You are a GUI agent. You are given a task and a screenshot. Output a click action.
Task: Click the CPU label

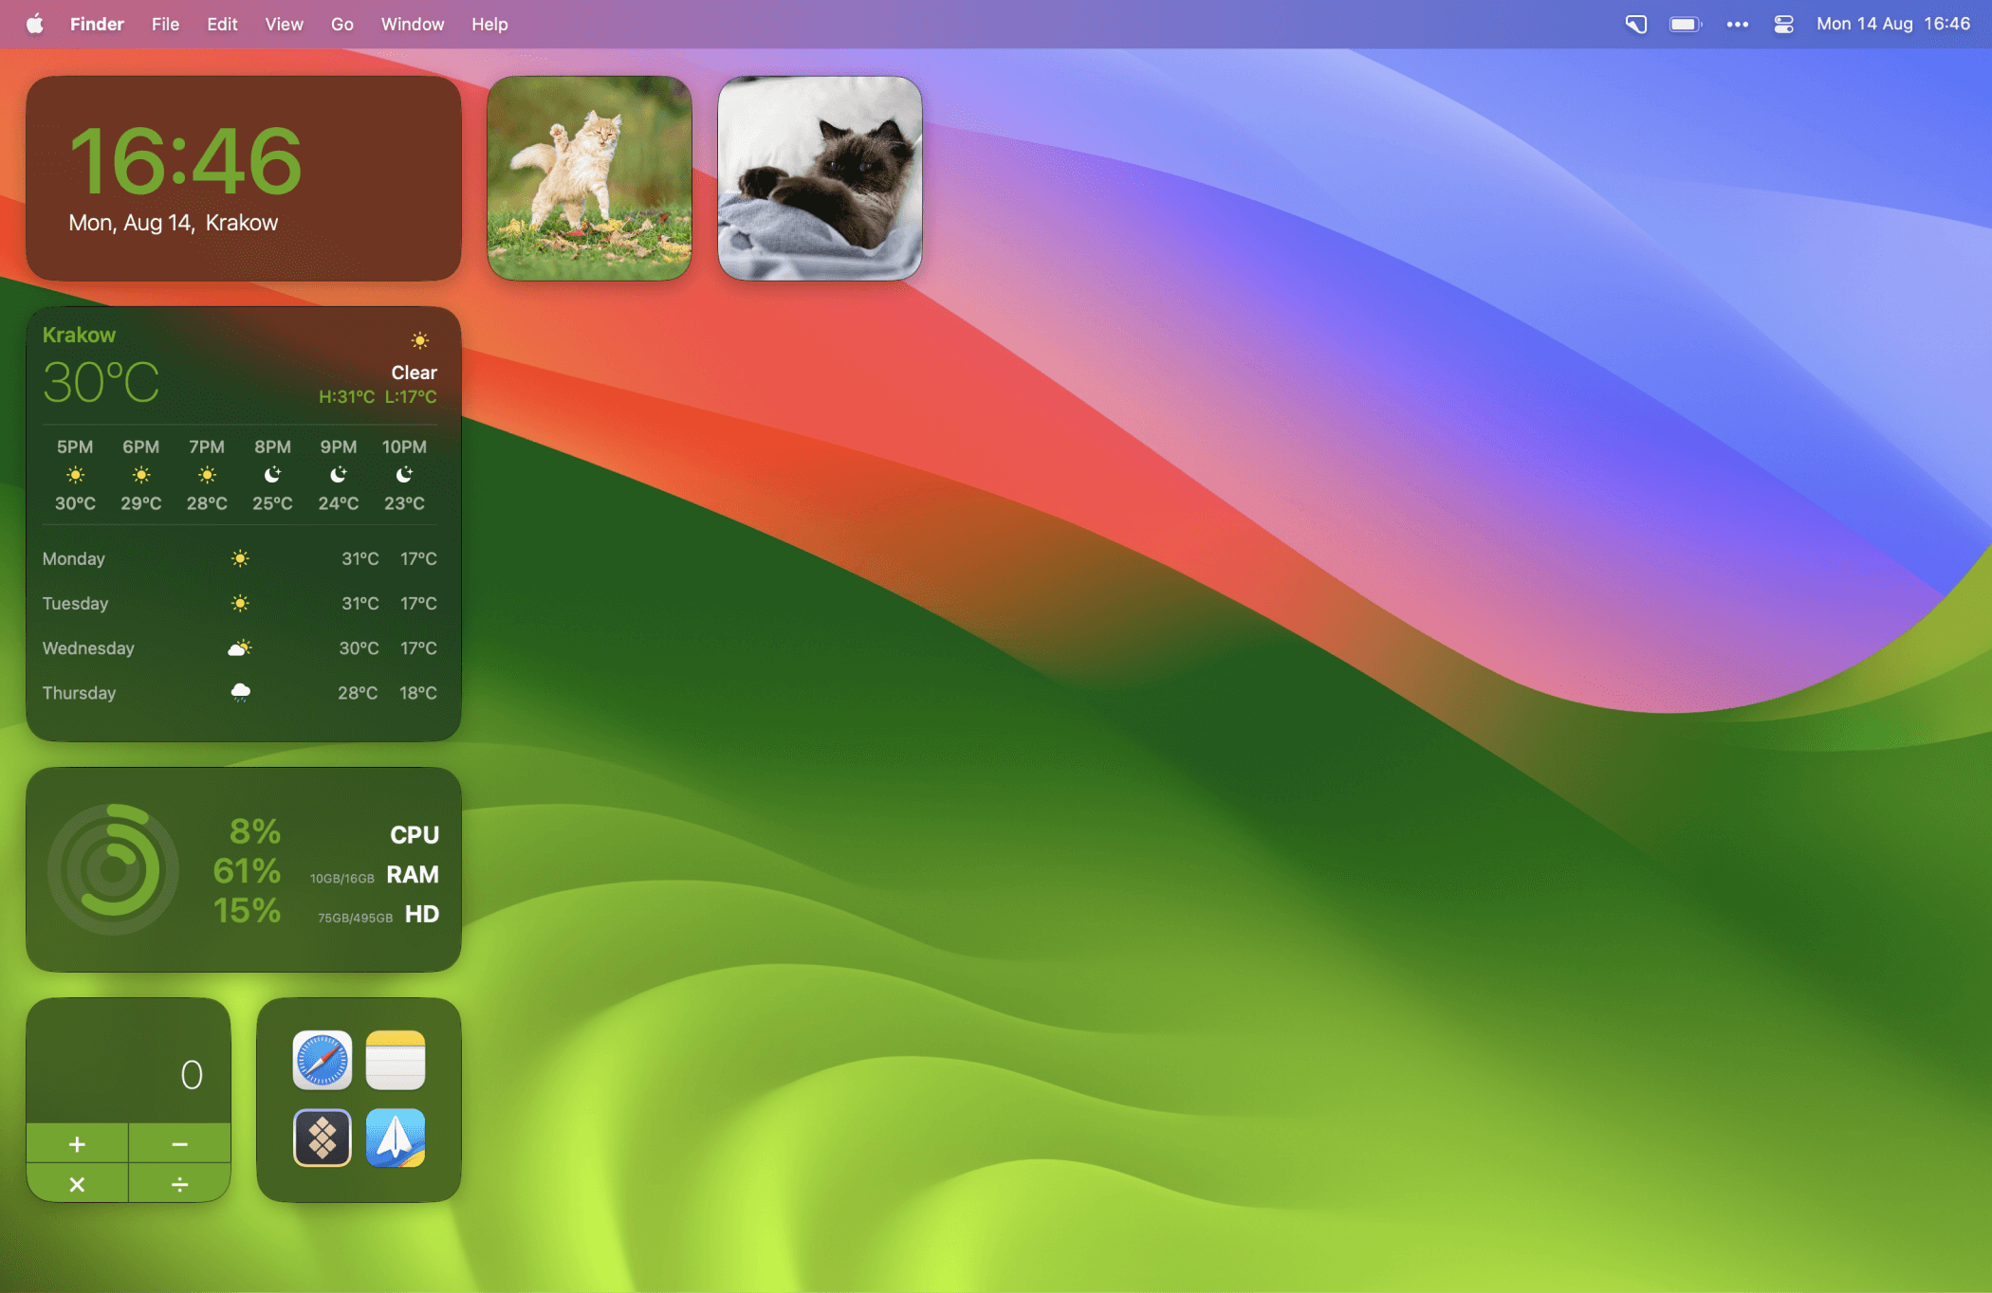pos(415,835)
